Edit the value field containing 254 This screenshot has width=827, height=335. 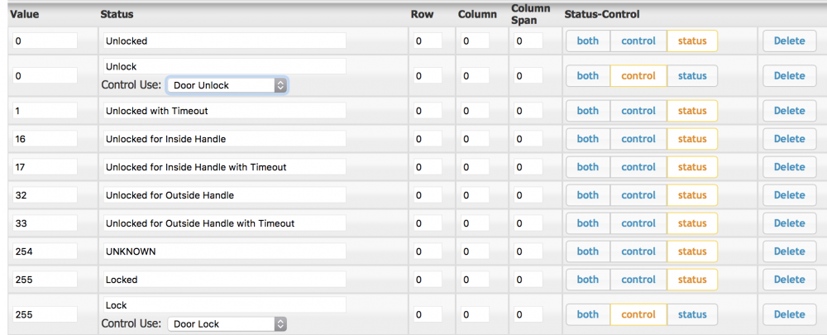pyautogui.click(x=44, y=251)
